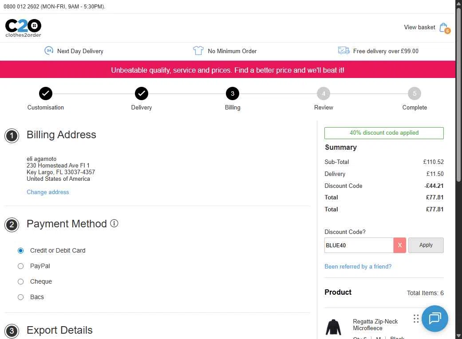Click the Export Details heading
462x339 pixels.
pyautogui.click(x=59, y=330)
